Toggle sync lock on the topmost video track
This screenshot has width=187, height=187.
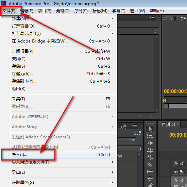point(182,164)
